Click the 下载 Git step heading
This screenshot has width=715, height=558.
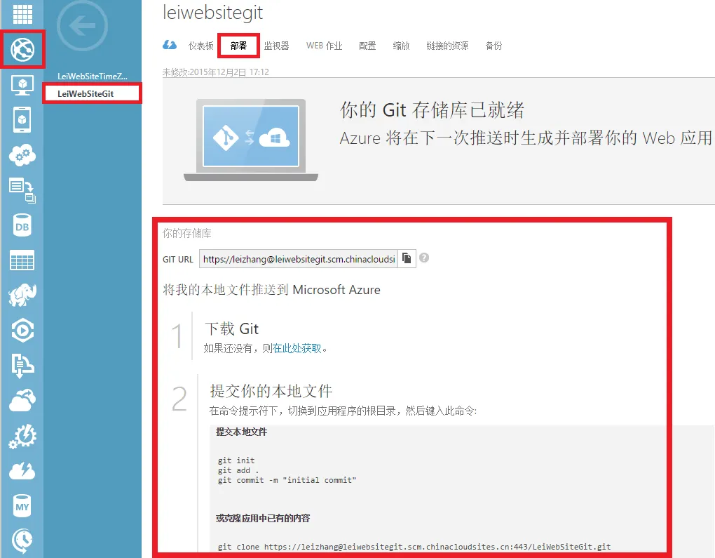[231, 328]
